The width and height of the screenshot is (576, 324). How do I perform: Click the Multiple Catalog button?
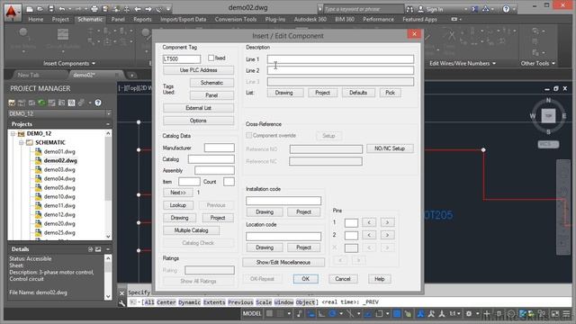(192, 230)
